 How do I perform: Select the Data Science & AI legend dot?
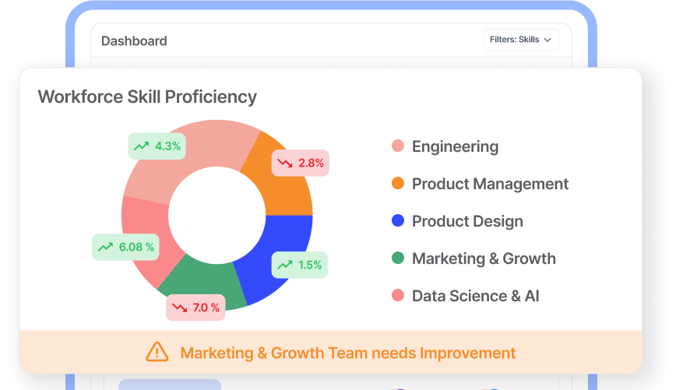[397, 296]
